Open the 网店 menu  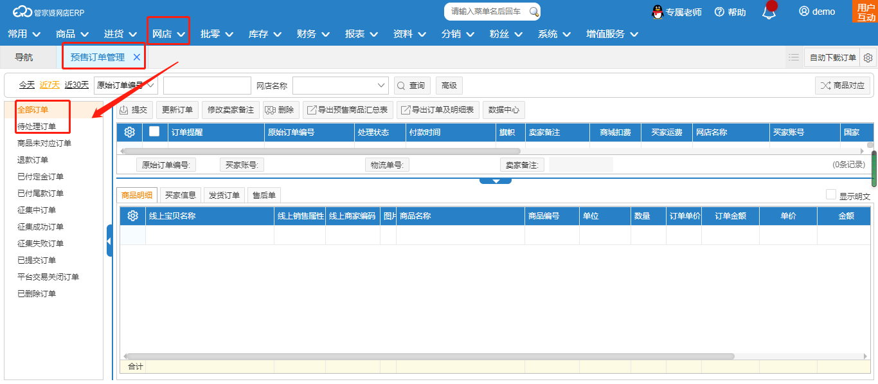(168, 34)
